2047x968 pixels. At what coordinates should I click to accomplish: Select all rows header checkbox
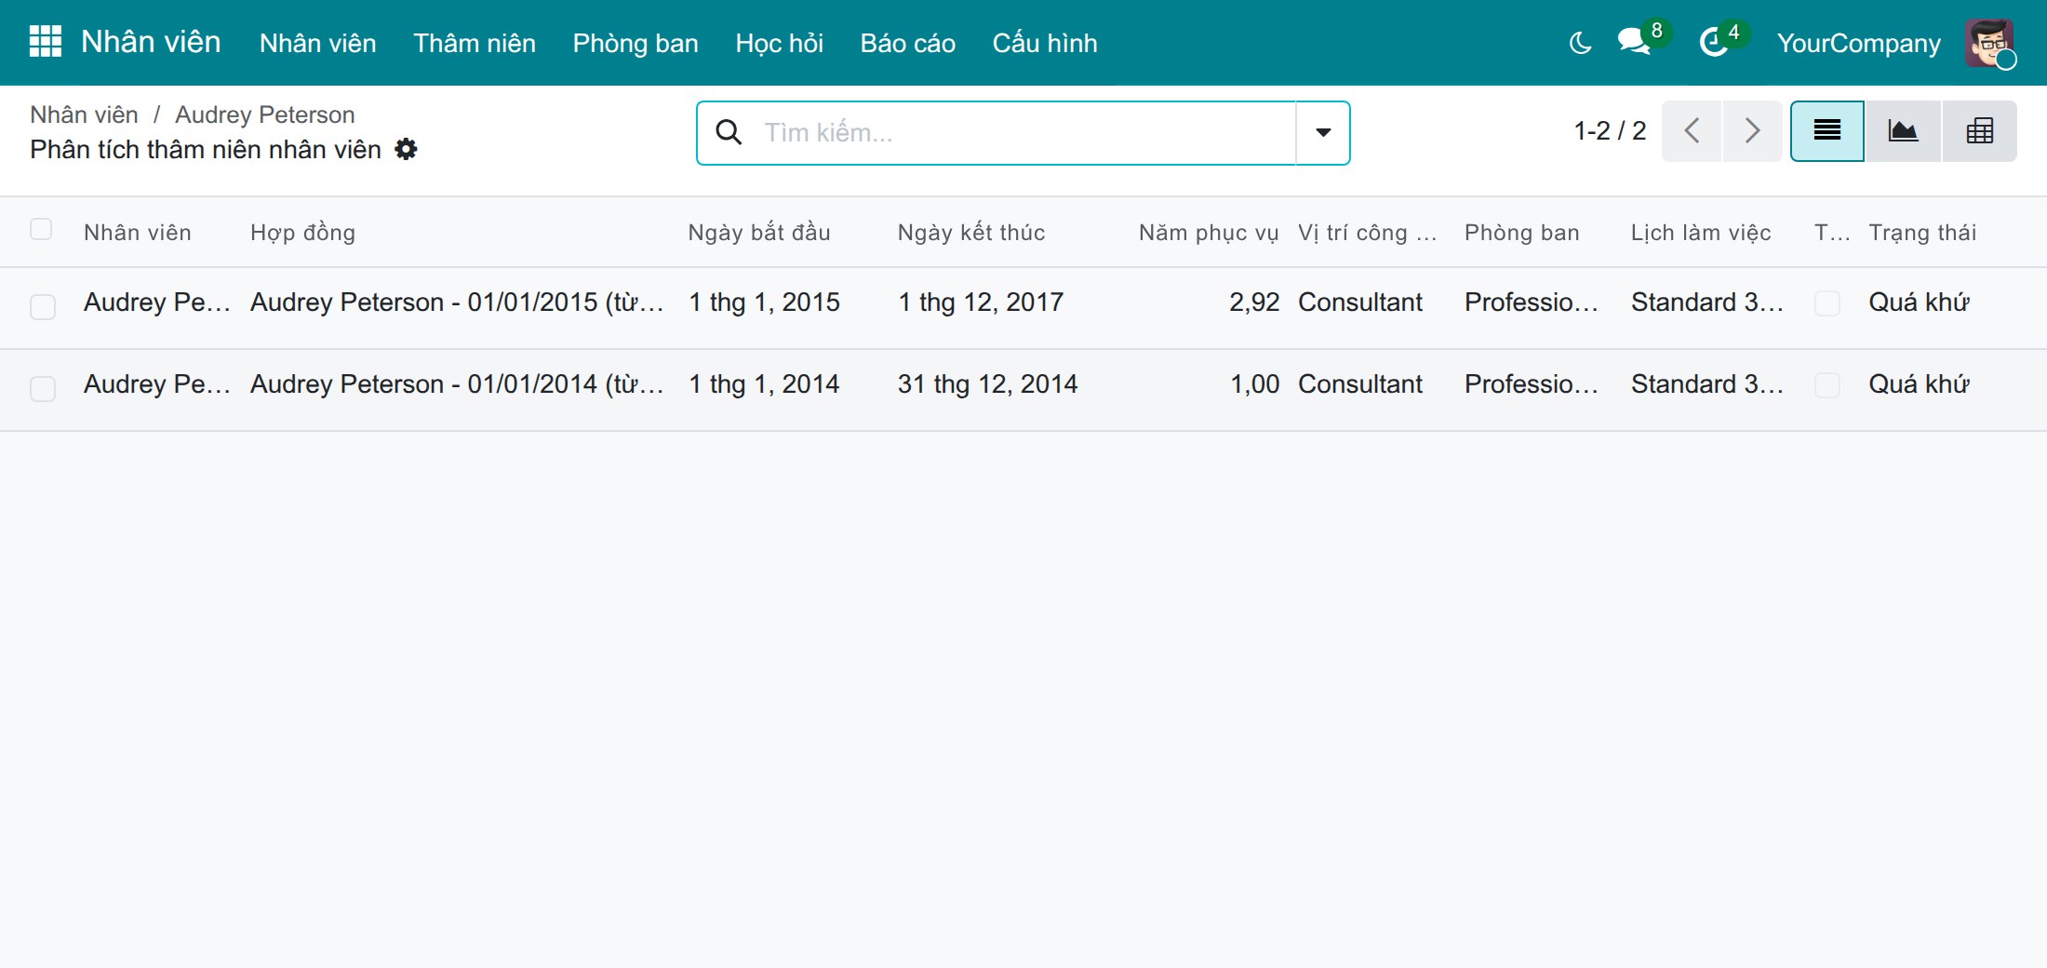coord(41,229)
